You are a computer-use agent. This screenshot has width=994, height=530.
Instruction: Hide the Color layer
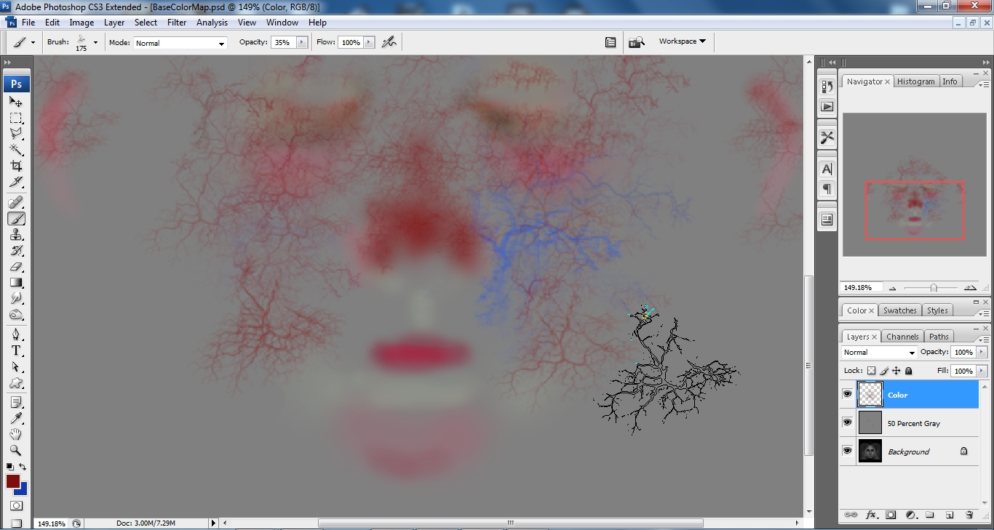[x=847, y=394]
